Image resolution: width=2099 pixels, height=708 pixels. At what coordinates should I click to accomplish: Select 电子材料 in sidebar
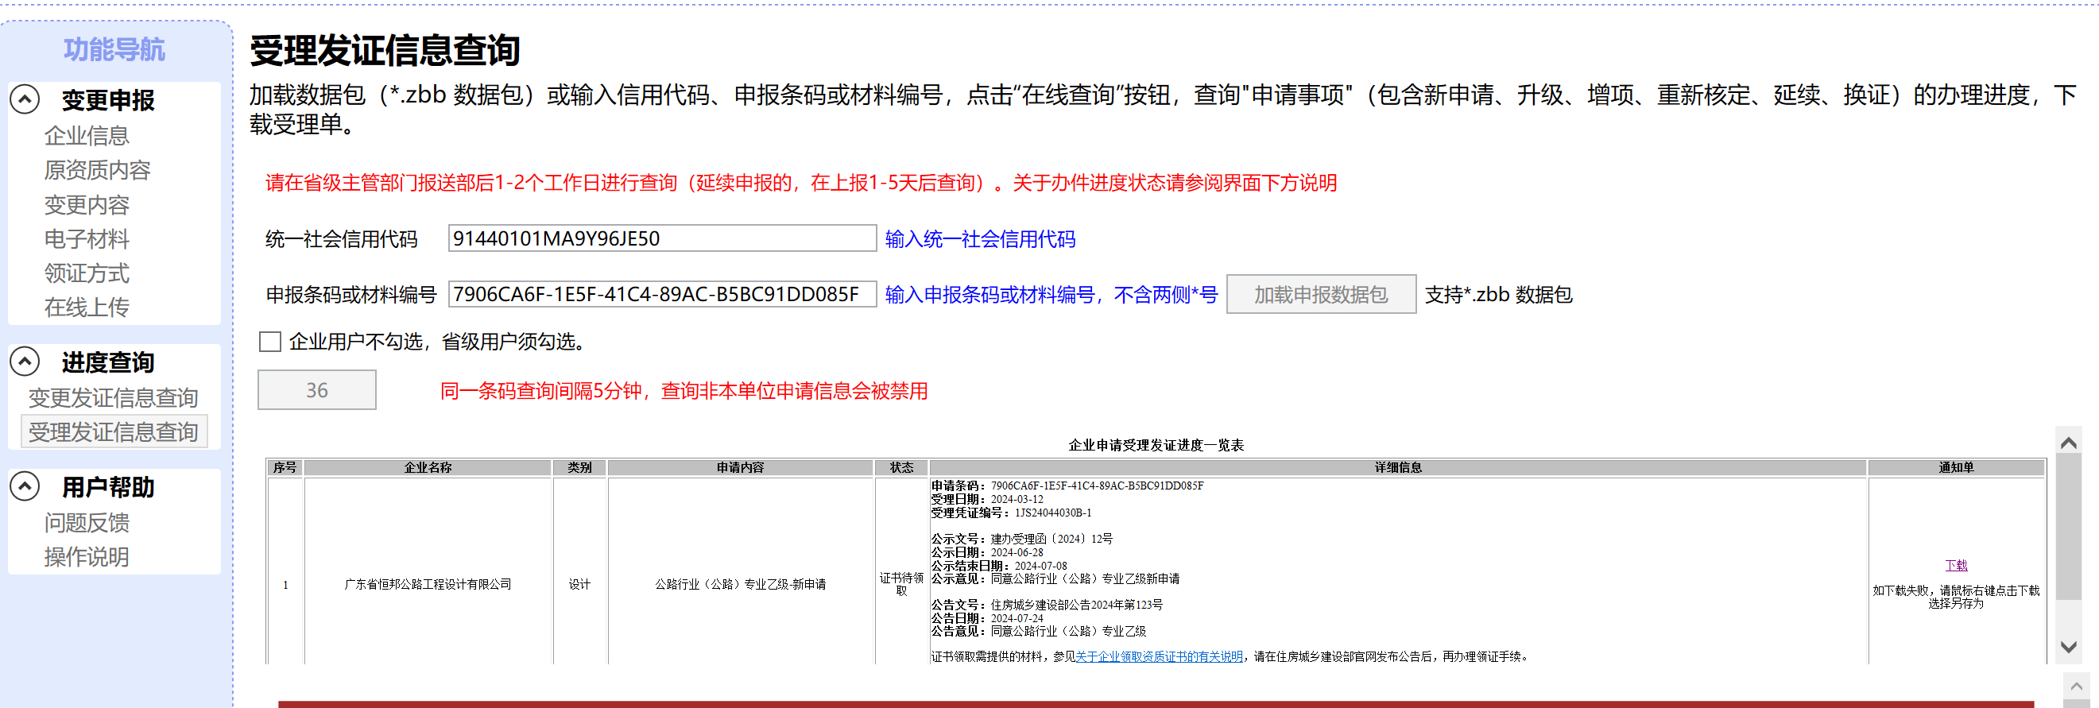87,238
